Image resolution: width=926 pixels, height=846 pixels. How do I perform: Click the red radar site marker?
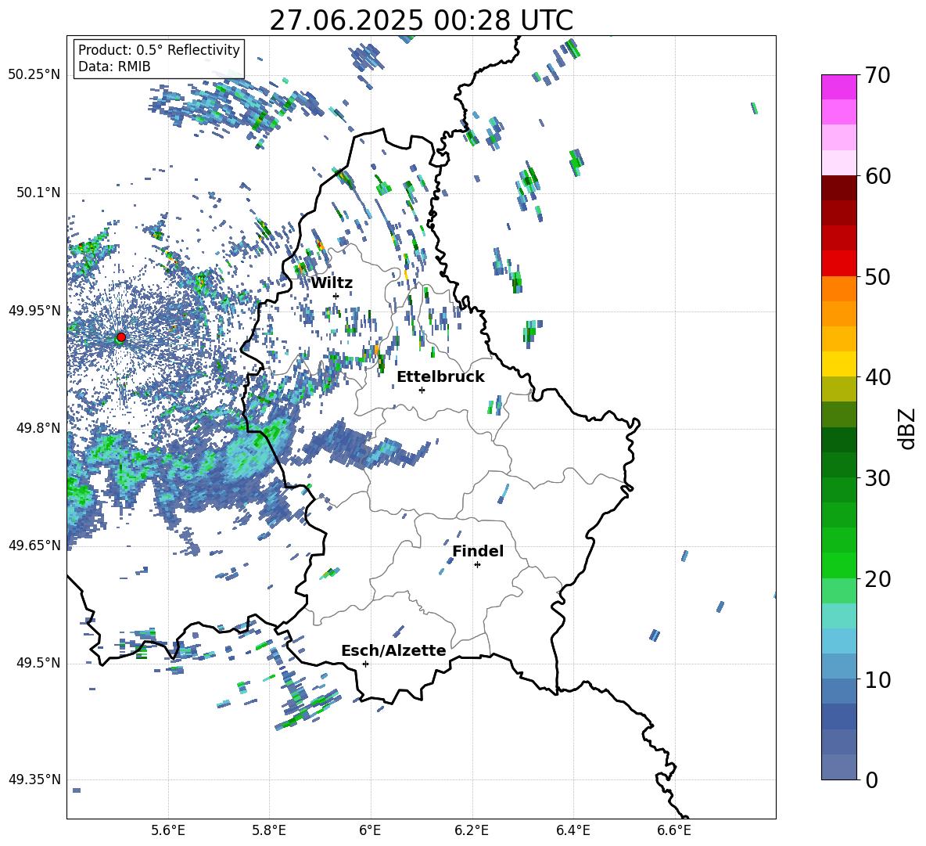click(121, 337)
